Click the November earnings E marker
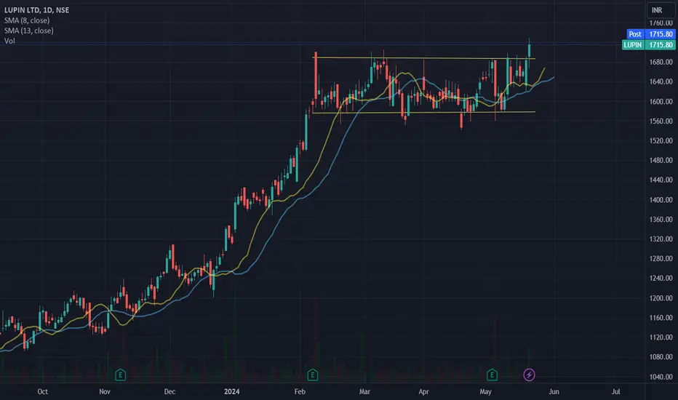 pyautogui.click(x=121, y=375)
